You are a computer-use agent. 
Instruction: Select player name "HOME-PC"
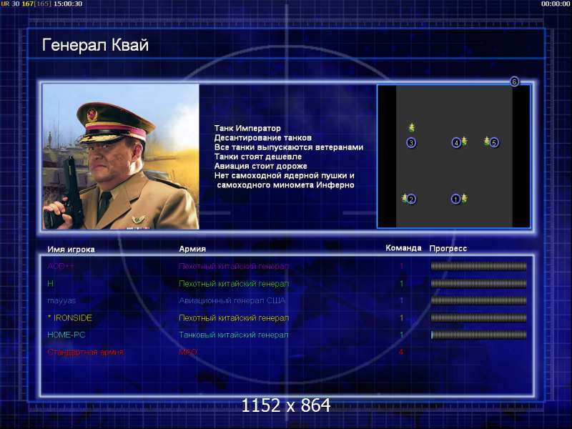pyautogui.click(x=66, y=335)
